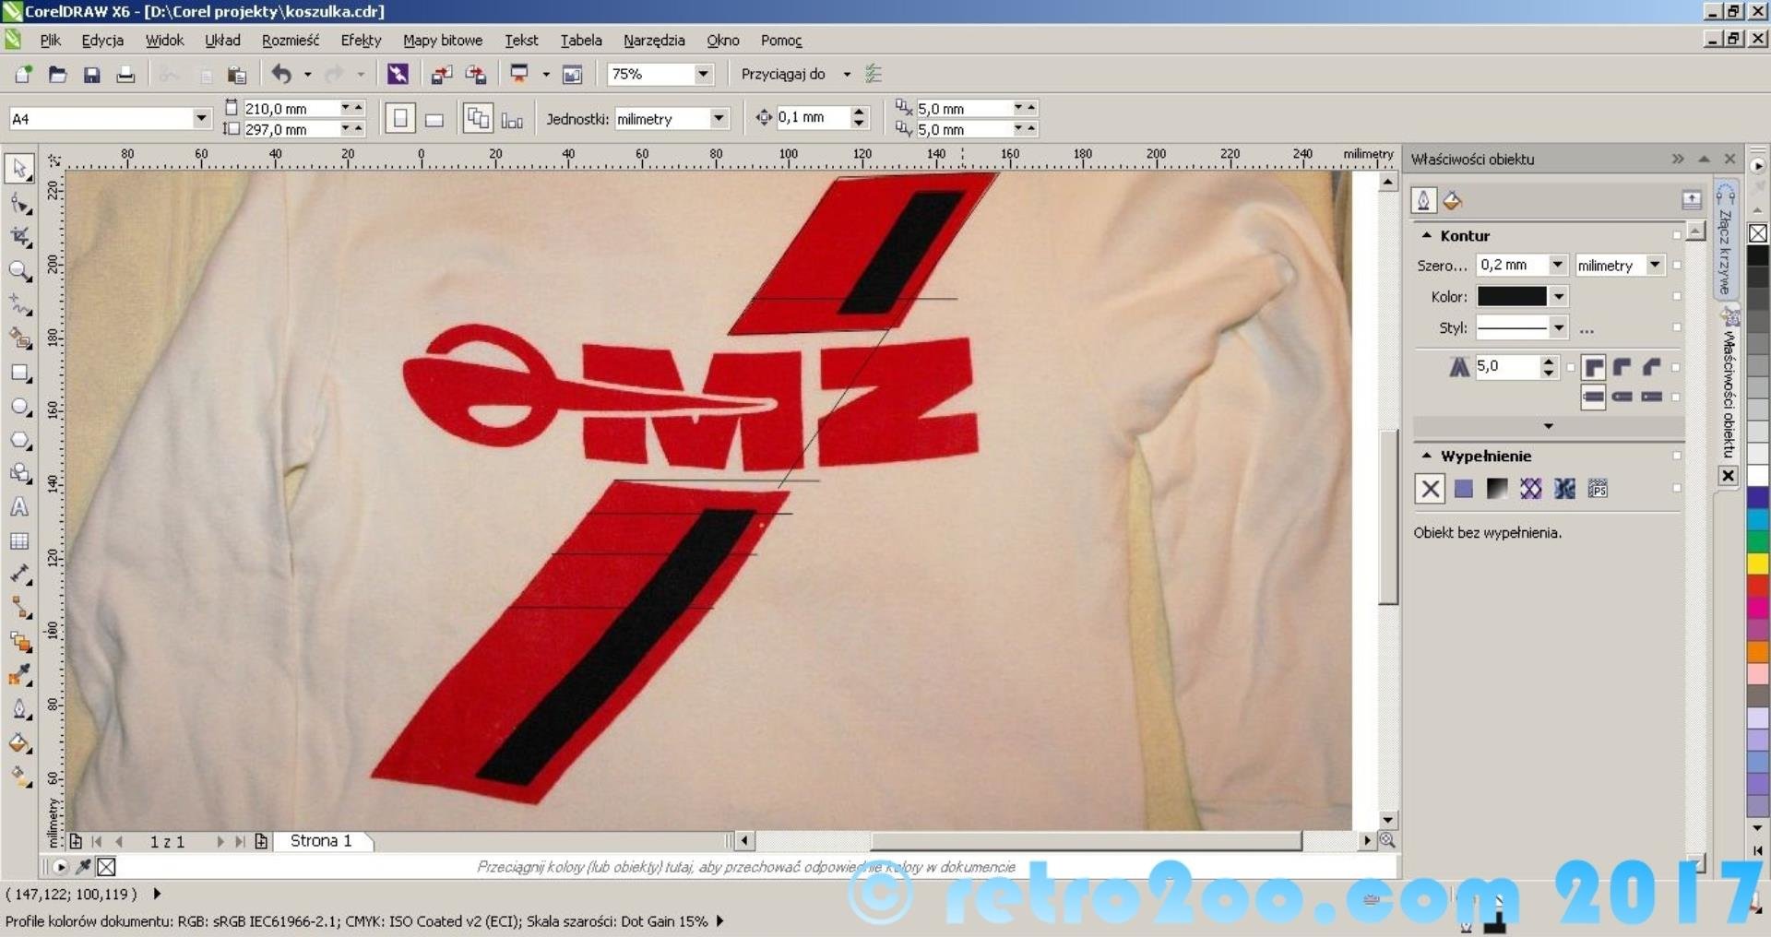Toggle the no-fill X option under Wypełnienie
Screen dimensions: 1771x937
point(1430,489)
